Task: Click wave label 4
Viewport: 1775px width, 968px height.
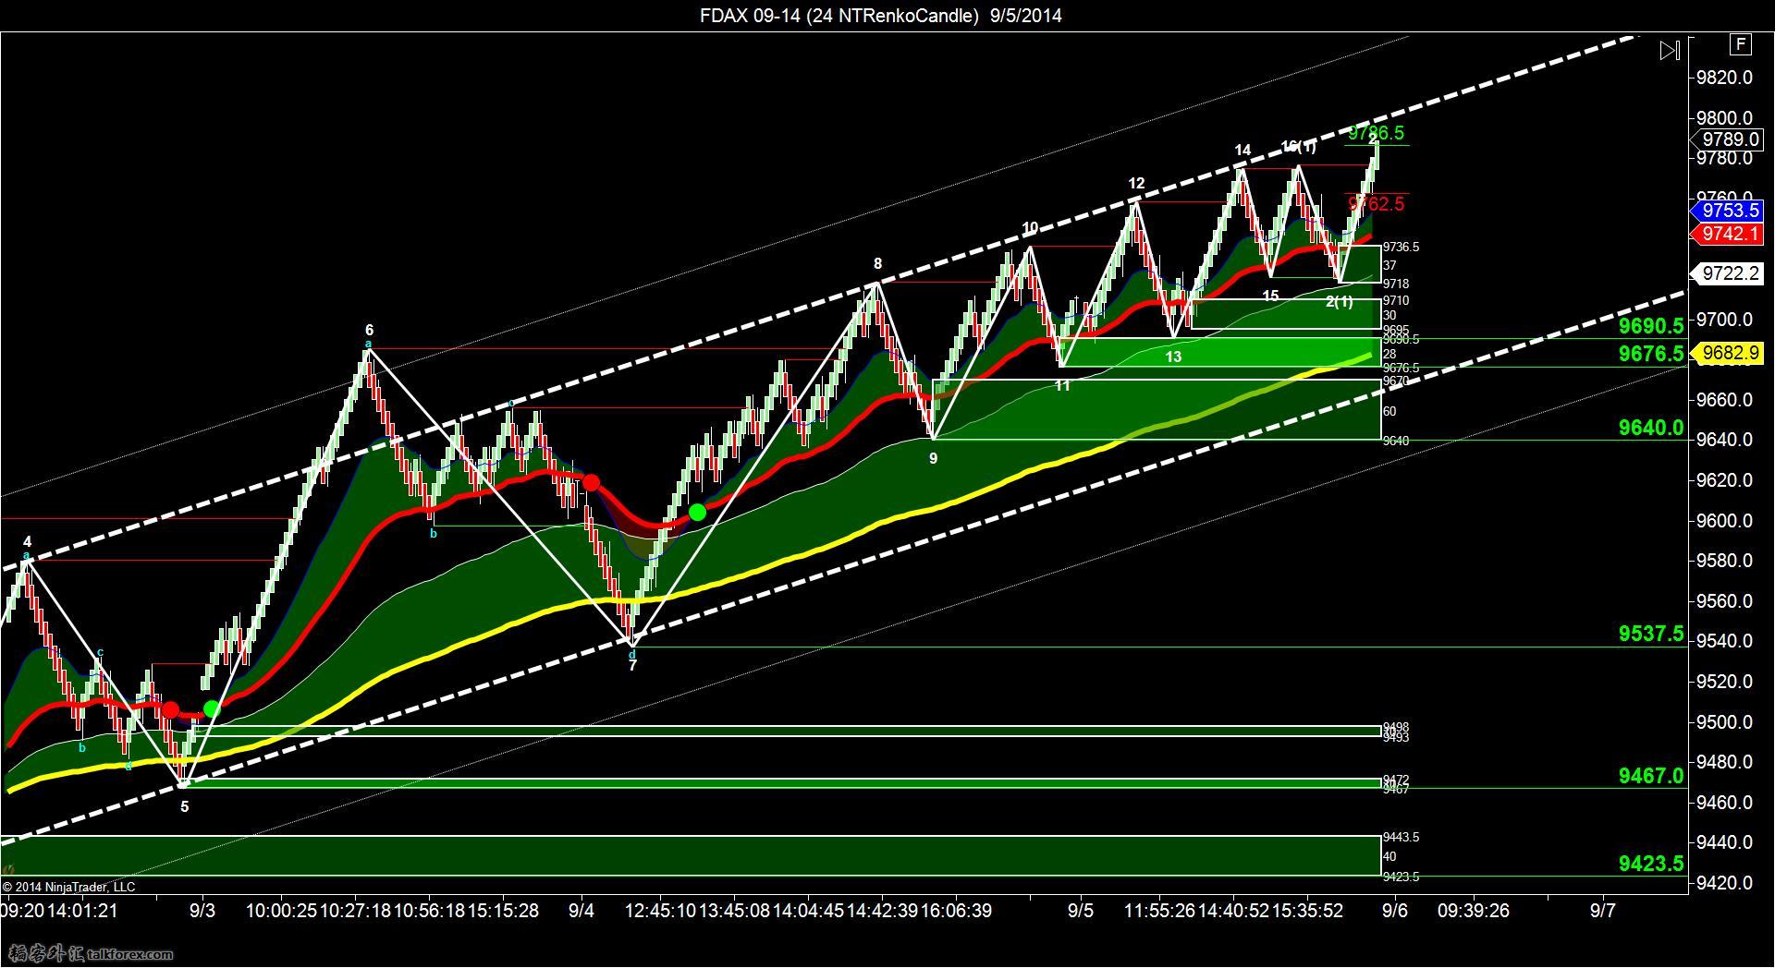Action: coord(28,542)
